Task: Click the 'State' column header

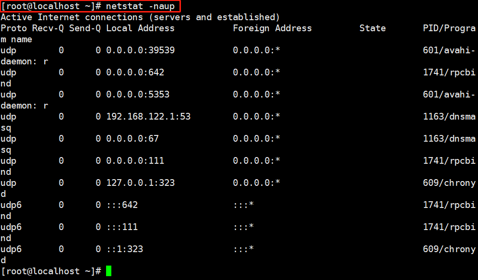Action: click(x=372, y=28)
